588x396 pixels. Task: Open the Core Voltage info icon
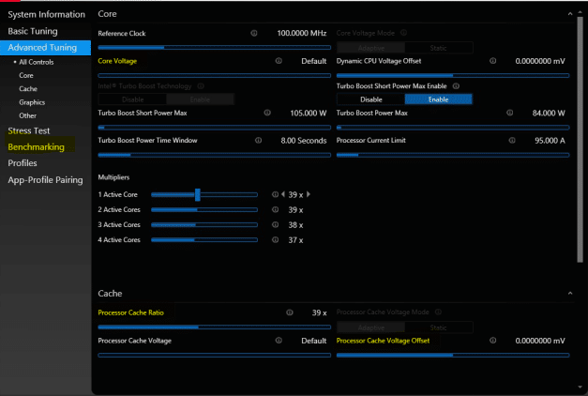pos(279,60)
